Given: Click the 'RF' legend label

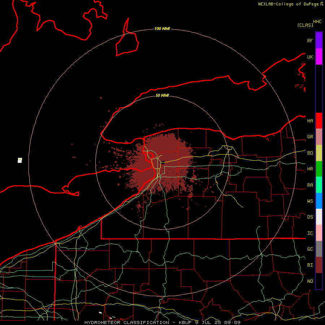Looking at the screenshot, I should (x=310, y=40).
